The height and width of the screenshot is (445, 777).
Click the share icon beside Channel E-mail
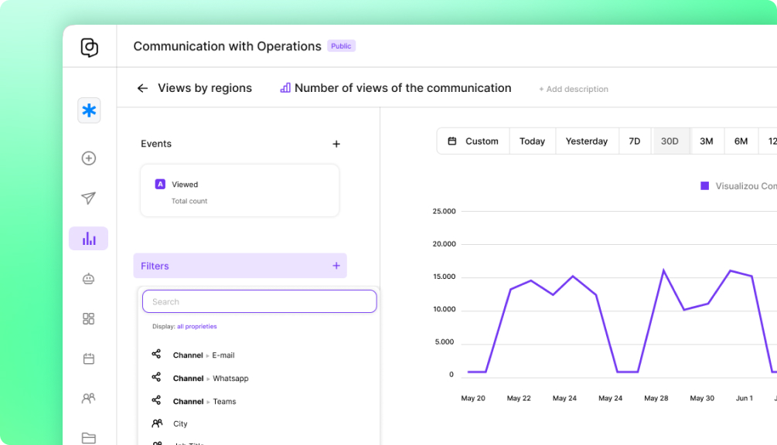(157, 354)
